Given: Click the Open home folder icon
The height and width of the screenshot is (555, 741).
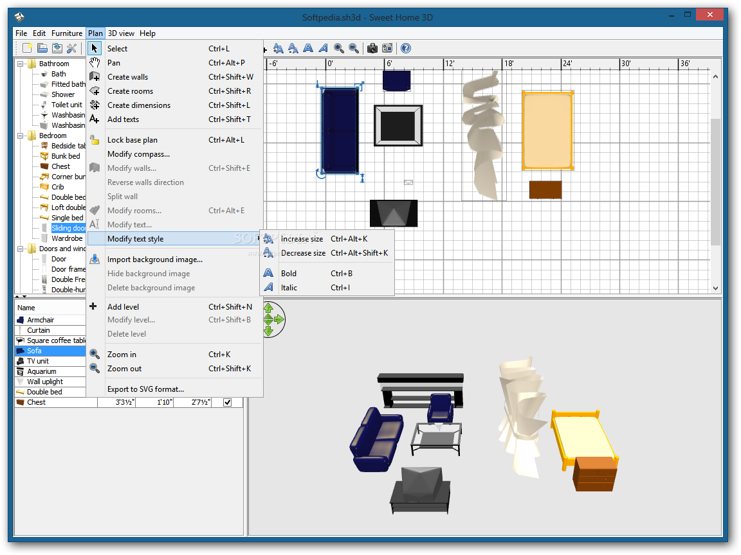Looking at the screenshot, I should point(42,48).
